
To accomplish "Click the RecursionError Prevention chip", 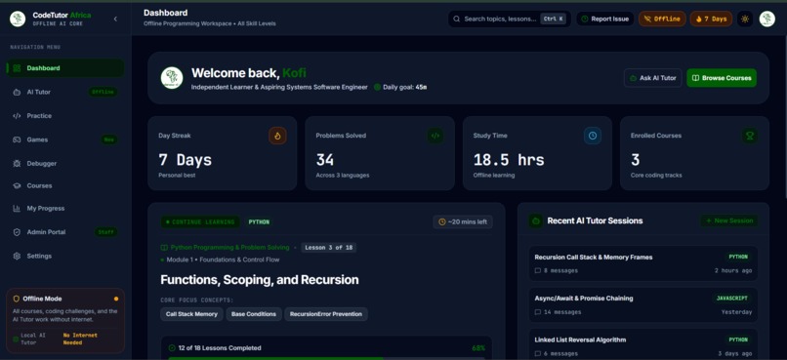I will pos(326,314).
